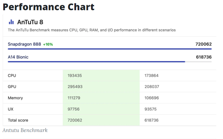Click the GPU row label
This screenshot has height=139, width=223.
[x=12, y=87]
